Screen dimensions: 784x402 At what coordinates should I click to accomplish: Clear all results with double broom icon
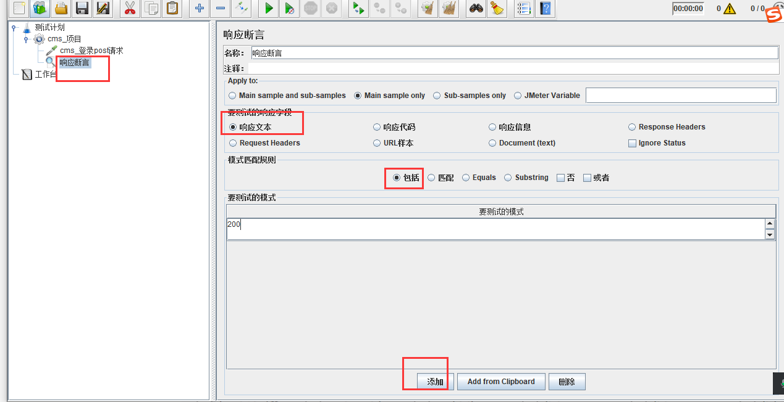(449, 8)
